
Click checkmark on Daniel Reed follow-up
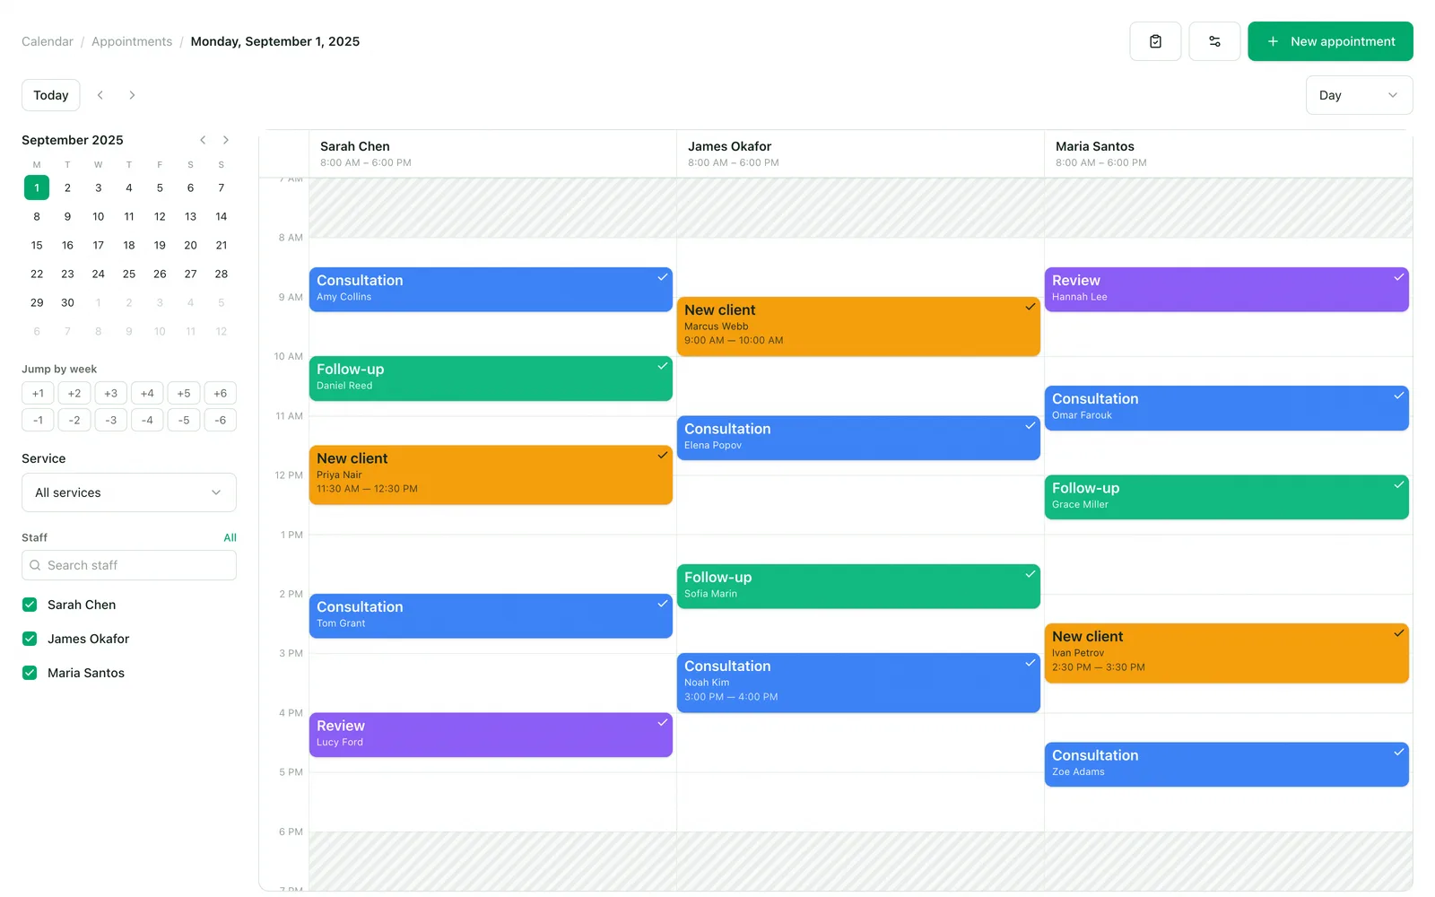coord(663,366)
